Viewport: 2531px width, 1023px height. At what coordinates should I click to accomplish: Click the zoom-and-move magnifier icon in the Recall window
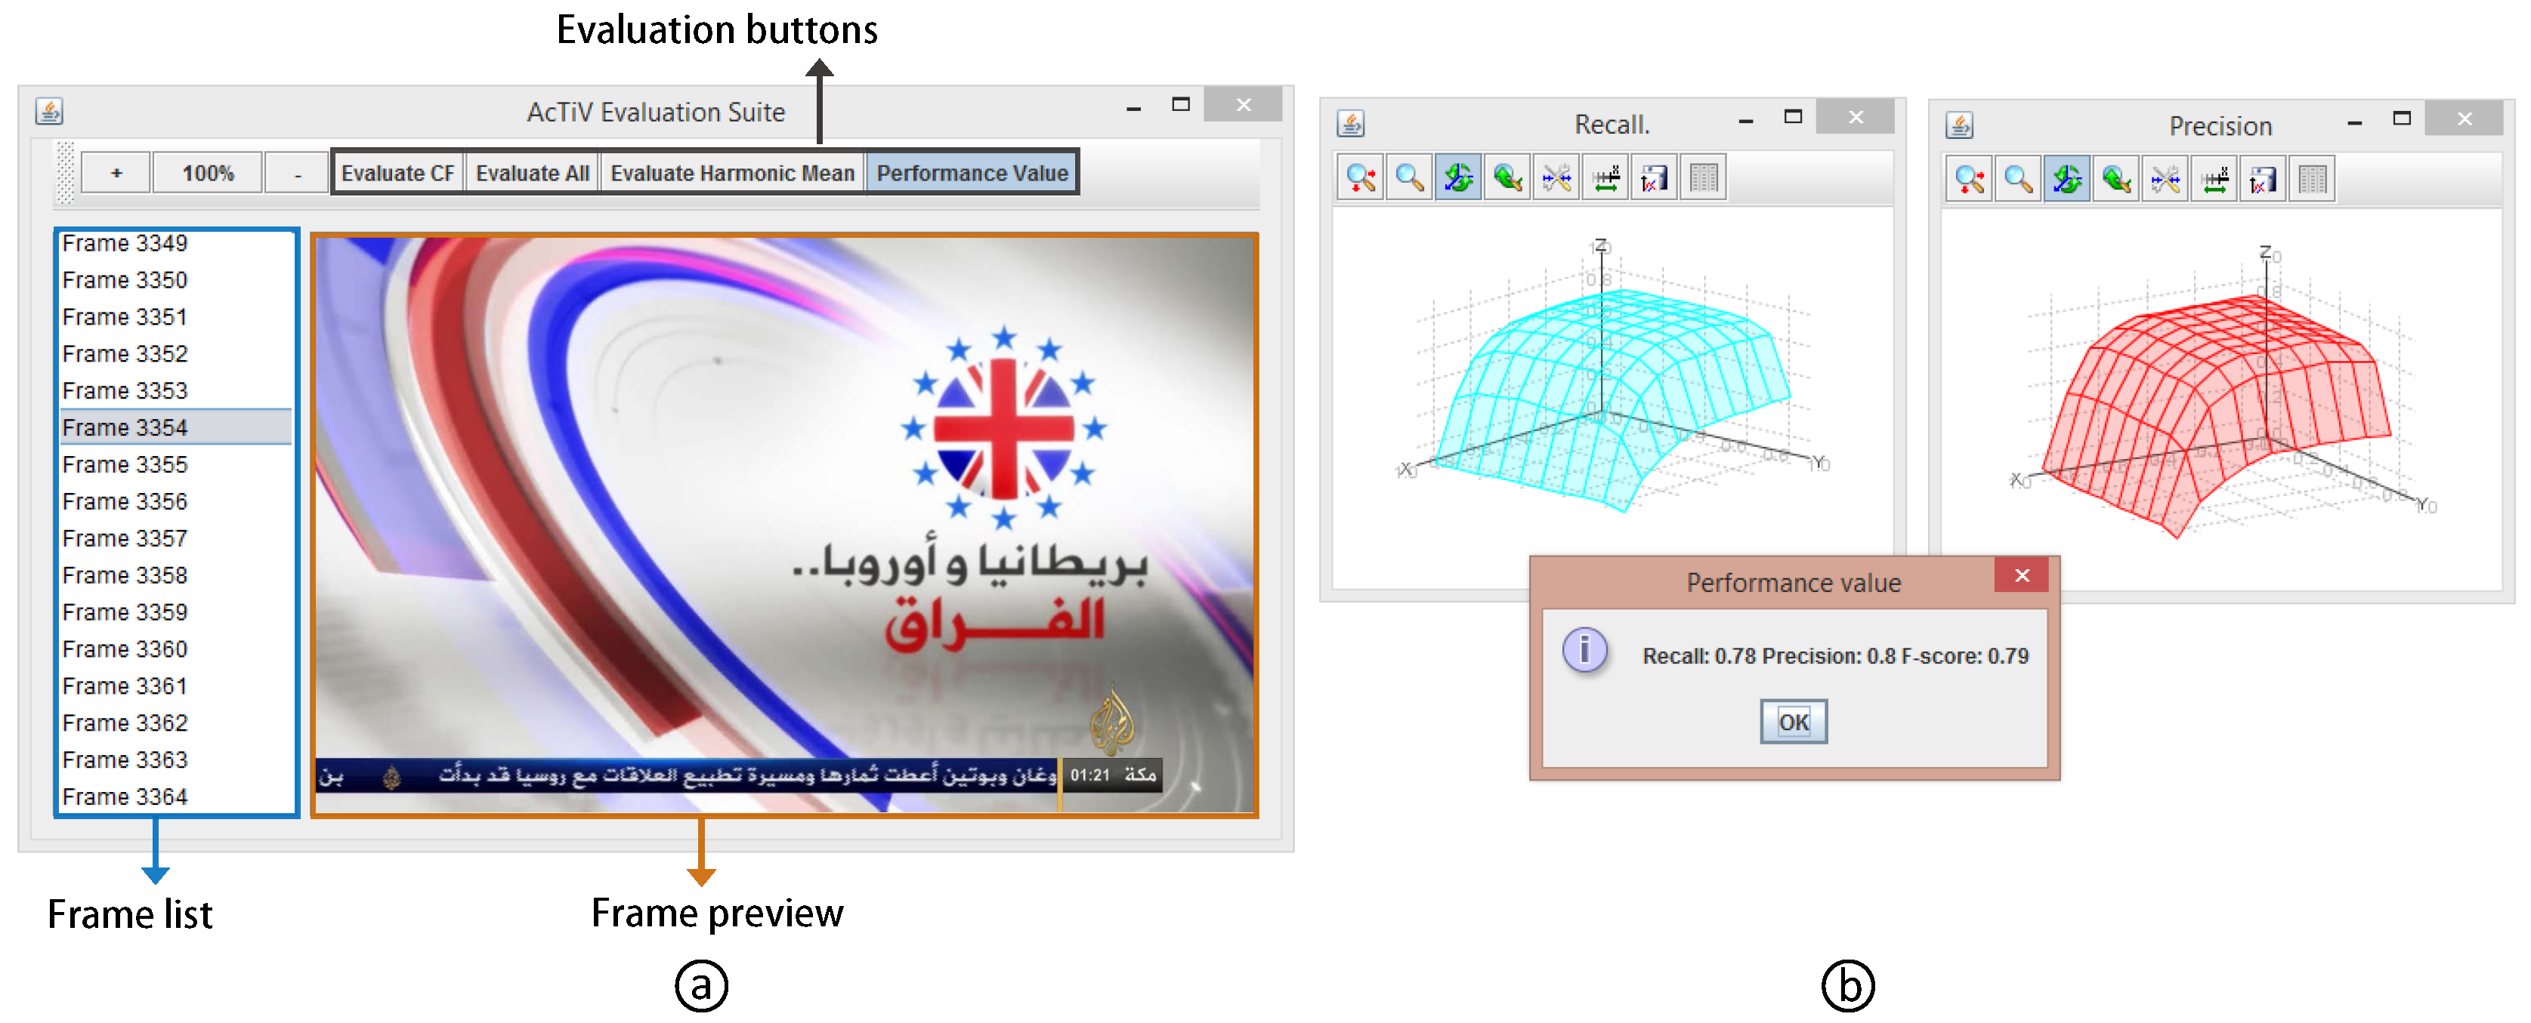tap(1360, 177)
